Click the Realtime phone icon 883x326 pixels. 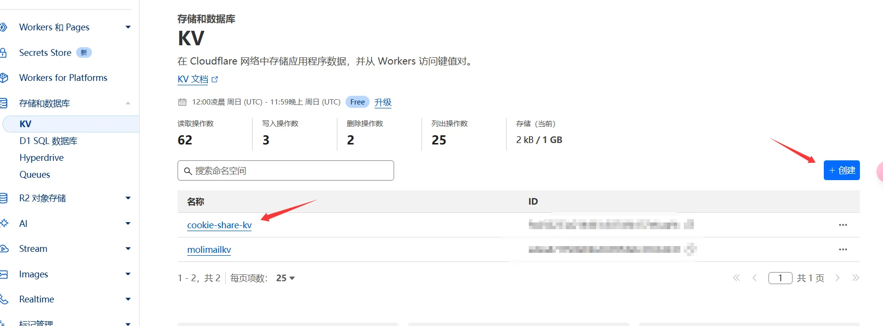point(4,299)
